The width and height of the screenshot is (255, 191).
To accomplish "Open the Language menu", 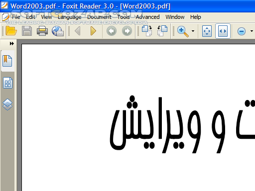I will coord(69,17).
